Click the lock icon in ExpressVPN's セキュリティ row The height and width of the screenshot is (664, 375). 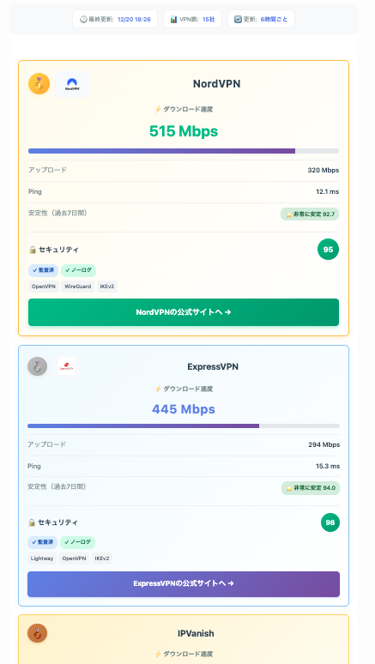point(32,522)
